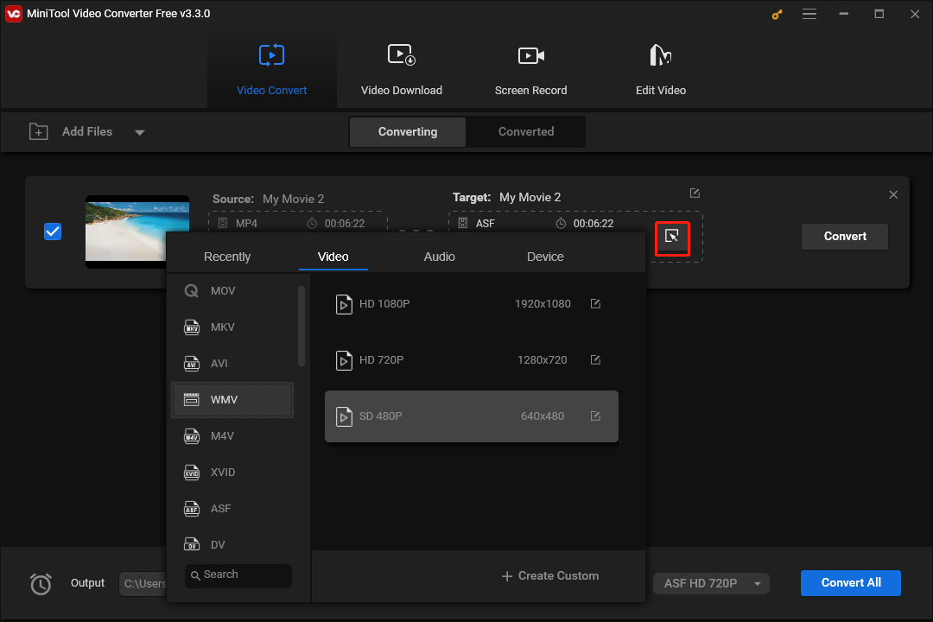The image size is (933, 622).
Task: Select the SD 480P resolution option
Action: (x=472, y=416)
